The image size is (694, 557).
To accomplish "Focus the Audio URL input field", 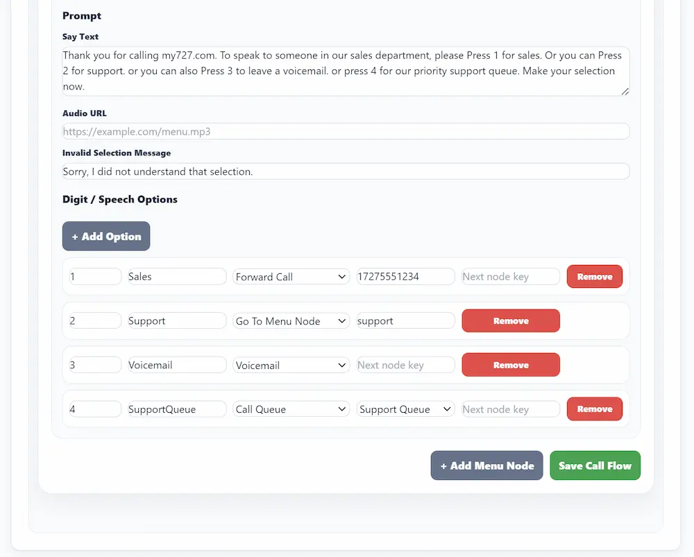I will coord(346,131).
